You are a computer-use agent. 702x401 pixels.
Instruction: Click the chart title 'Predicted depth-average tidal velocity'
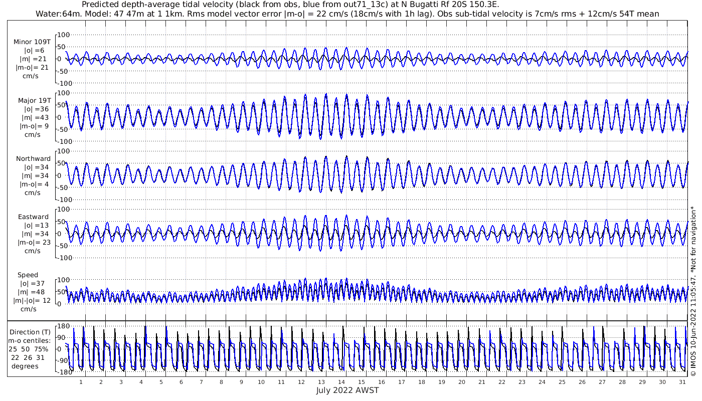[158, 5]
